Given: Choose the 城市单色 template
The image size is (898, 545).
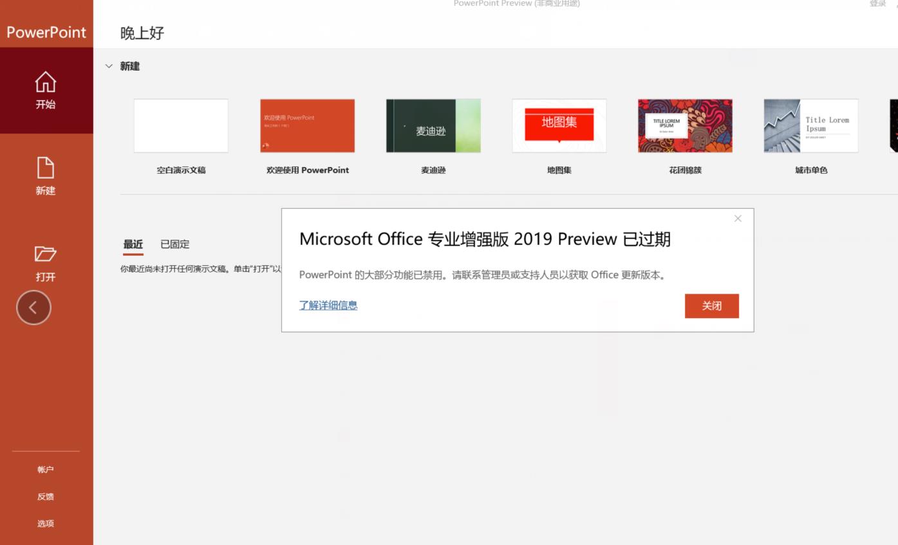Looking at the screenshot, I should coord(810,125).
